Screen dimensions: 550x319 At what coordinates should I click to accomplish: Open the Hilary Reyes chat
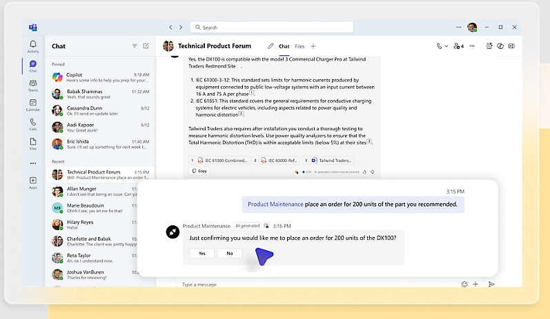[92, 225]
